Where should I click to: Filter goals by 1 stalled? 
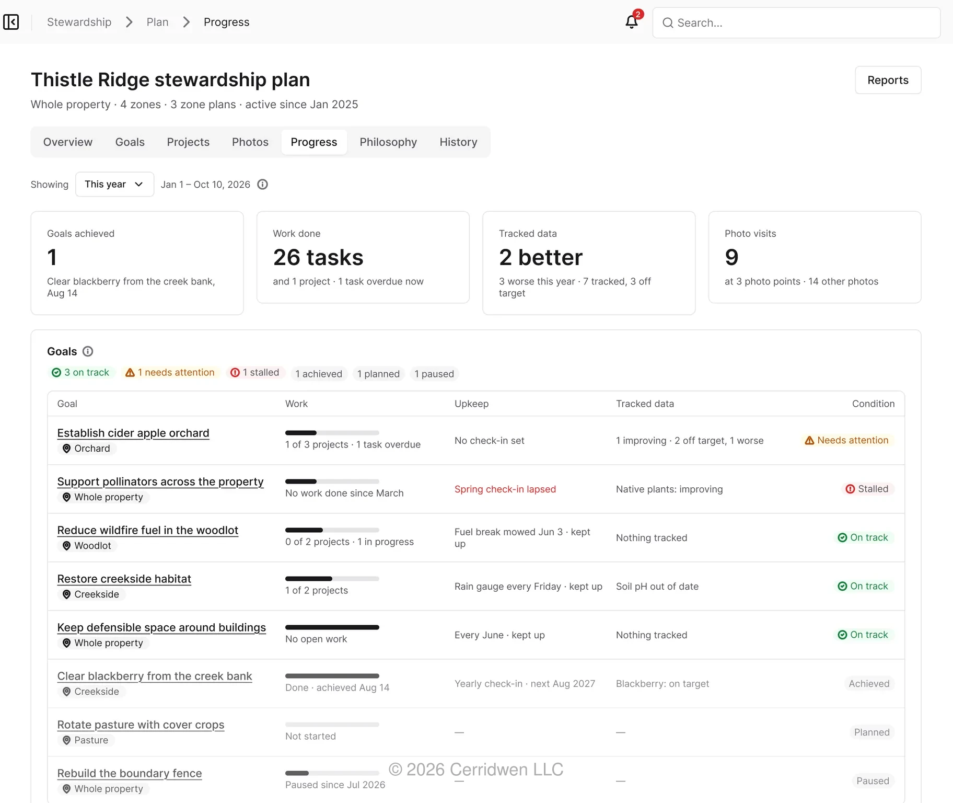coord(255,372)
